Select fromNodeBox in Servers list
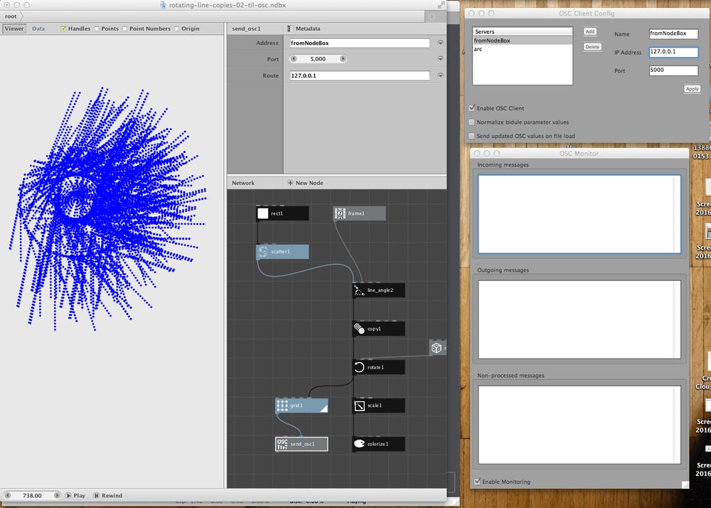Viewport: 711px width, 508px height. click(523, 41)
